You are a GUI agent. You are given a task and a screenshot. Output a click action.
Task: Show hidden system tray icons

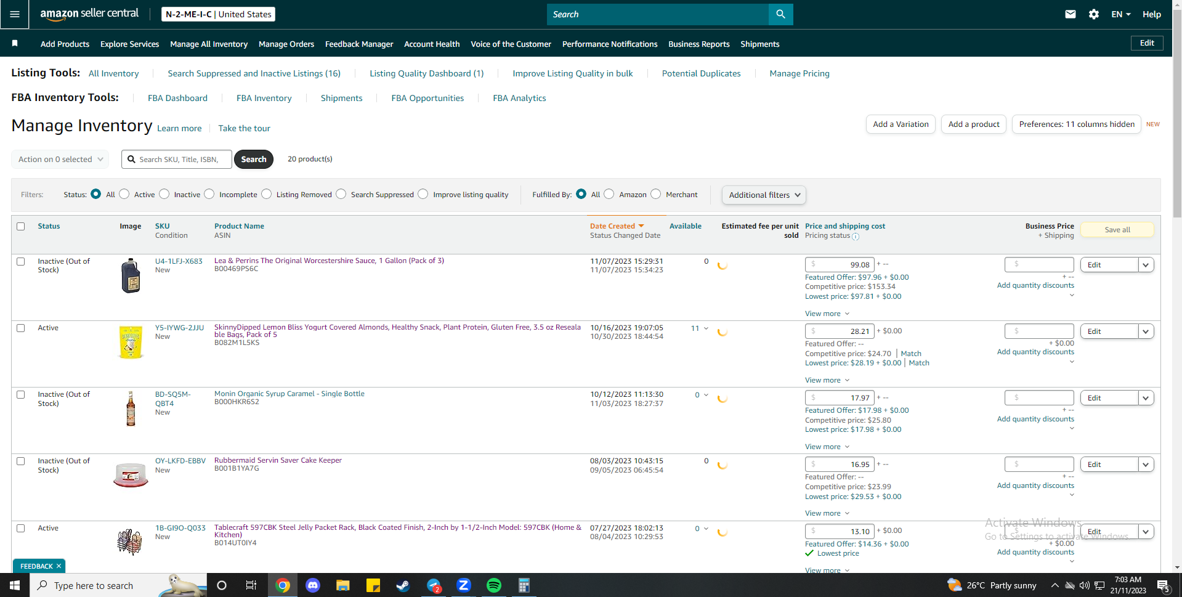point(1055,585)
